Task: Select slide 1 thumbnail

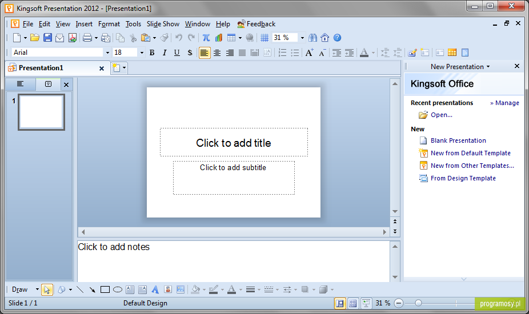Action: pyautogui.click(x=42, y=112)
